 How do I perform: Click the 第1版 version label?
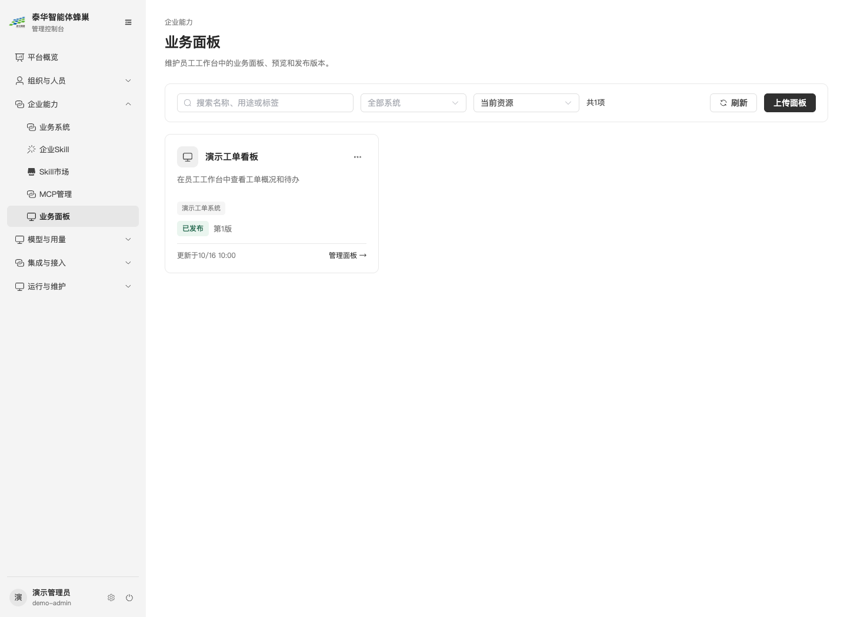click(x=223, y=229)
